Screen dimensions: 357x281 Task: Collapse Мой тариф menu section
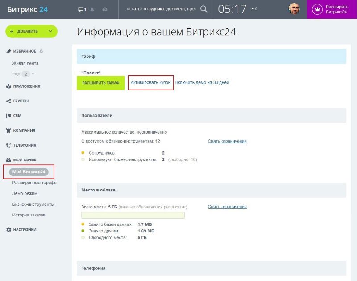pos(25,160)
